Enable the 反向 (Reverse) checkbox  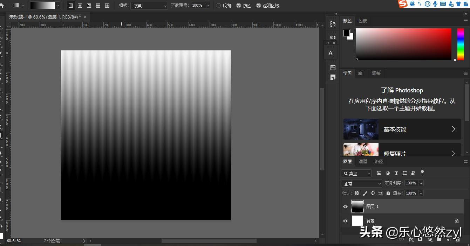219,6
